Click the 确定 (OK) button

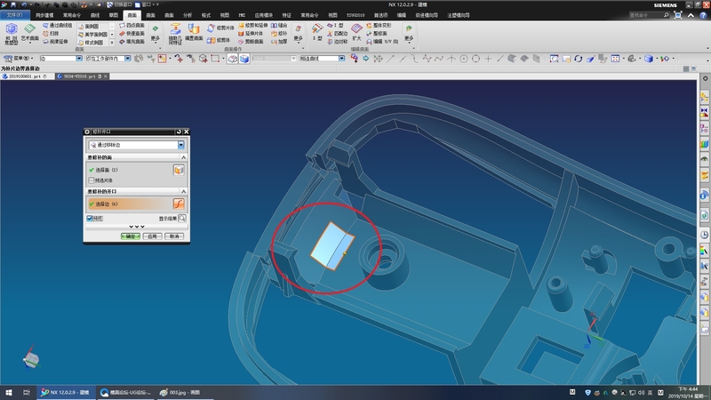(130, 236)
